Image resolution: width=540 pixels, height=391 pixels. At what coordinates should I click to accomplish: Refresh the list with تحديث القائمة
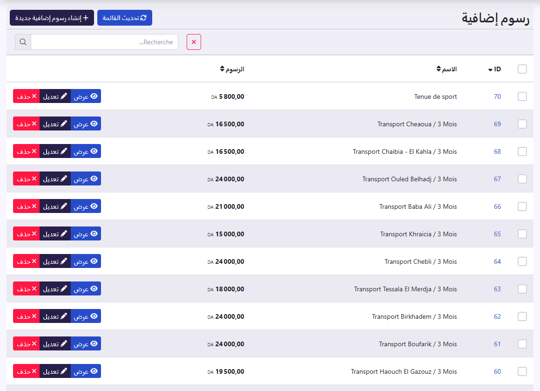point(125,18)
